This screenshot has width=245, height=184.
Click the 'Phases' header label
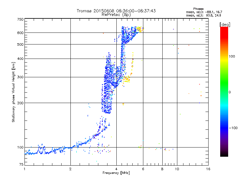click(x=198, y=9)
